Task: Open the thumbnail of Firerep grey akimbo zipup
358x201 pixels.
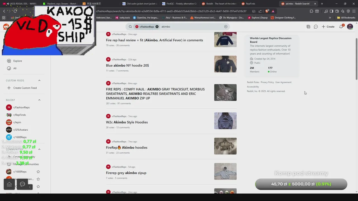Action: pyautogui.click(x=225, y=171)
